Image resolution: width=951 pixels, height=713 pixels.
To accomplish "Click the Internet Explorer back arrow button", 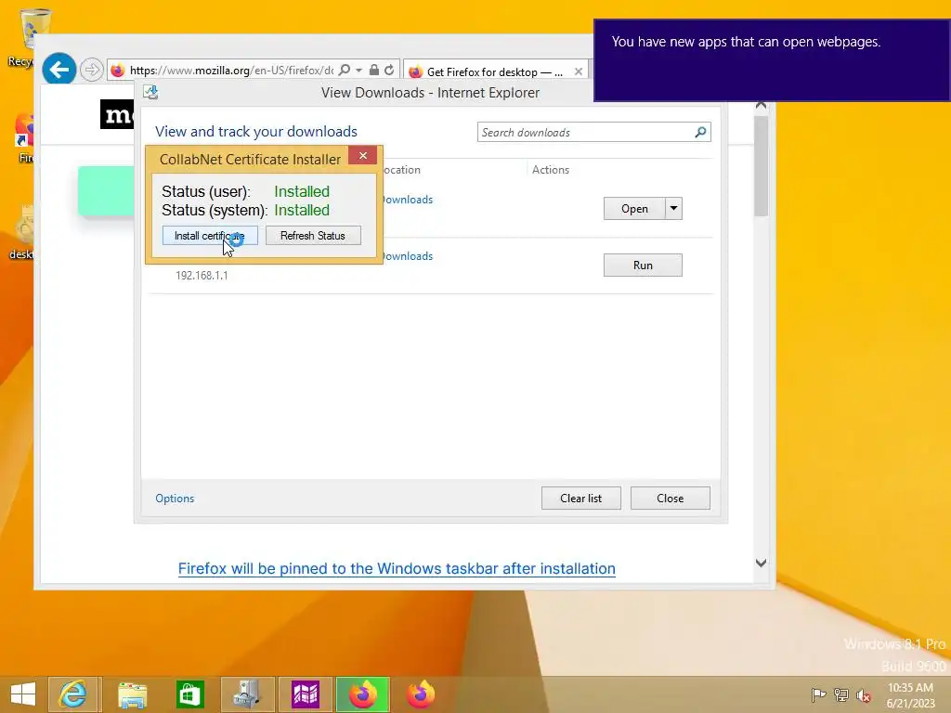I will click(59, 70).
